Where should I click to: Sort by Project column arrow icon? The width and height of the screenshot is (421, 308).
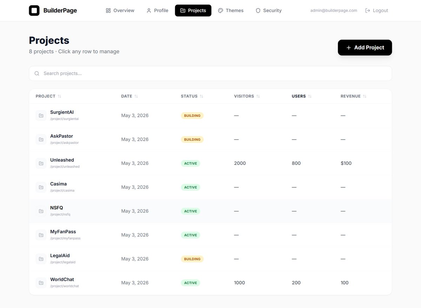(59, 96)
